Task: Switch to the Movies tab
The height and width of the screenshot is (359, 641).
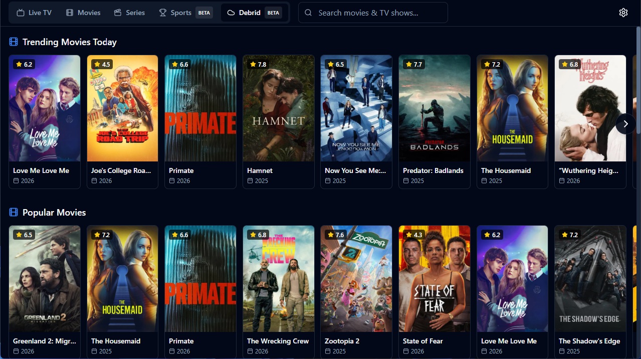Action: click(x=83, y=13)
